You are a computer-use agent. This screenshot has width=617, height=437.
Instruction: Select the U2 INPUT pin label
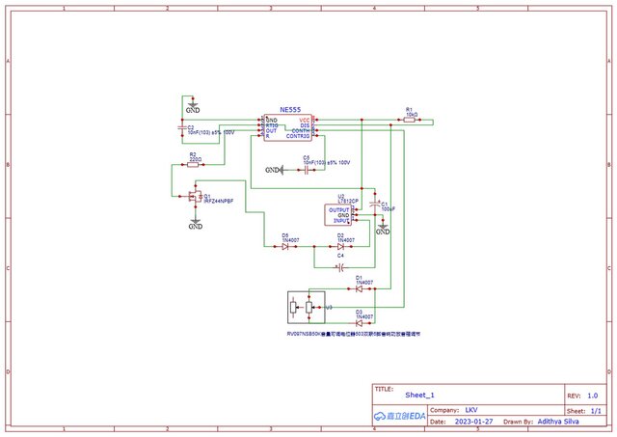(341, 221)
